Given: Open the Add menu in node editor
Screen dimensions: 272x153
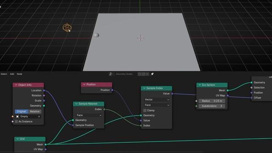Looking at the screenshot, I should pyautogui.click(x=12, y=74).
